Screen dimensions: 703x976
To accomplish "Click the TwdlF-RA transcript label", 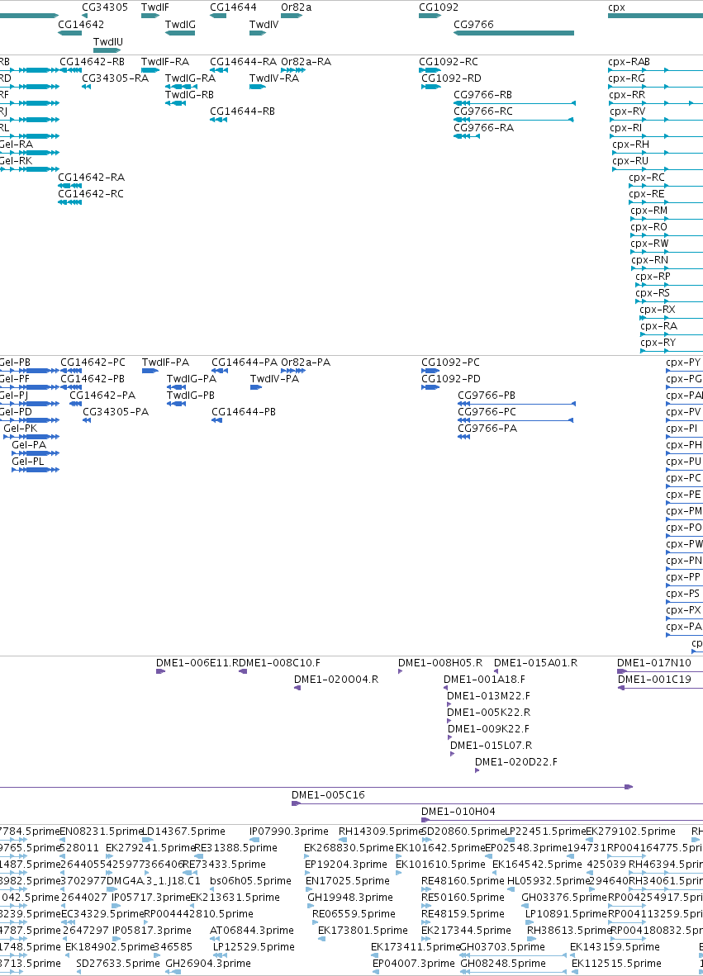I will click(165, 62).
